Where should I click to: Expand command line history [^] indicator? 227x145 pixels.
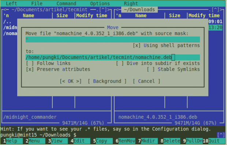click(x=221, y=135)
